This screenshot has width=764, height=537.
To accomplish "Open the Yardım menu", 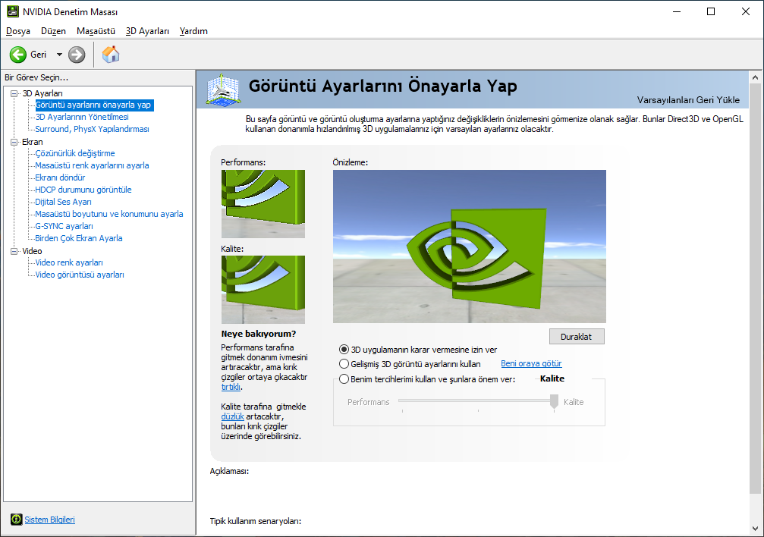I will point(193,31).
